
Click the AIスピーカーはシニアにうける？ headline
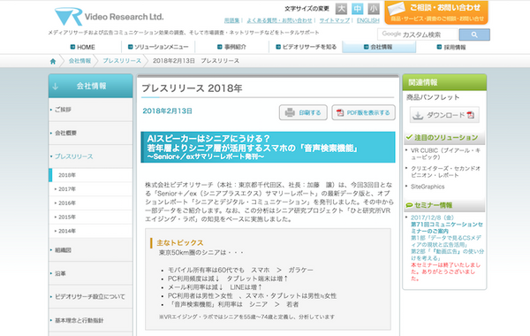[208, 139]
